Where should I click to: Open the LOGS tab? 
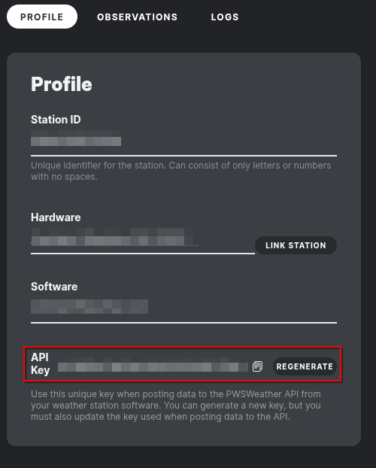point(225,17)
